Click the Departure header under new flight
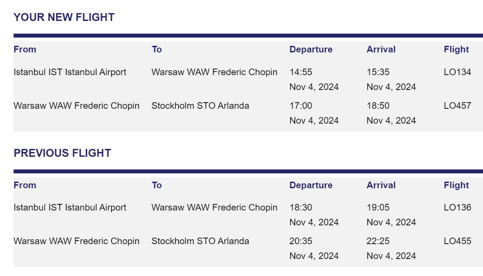The height and width of the screenshot is (276, 483). click(311, 49)
